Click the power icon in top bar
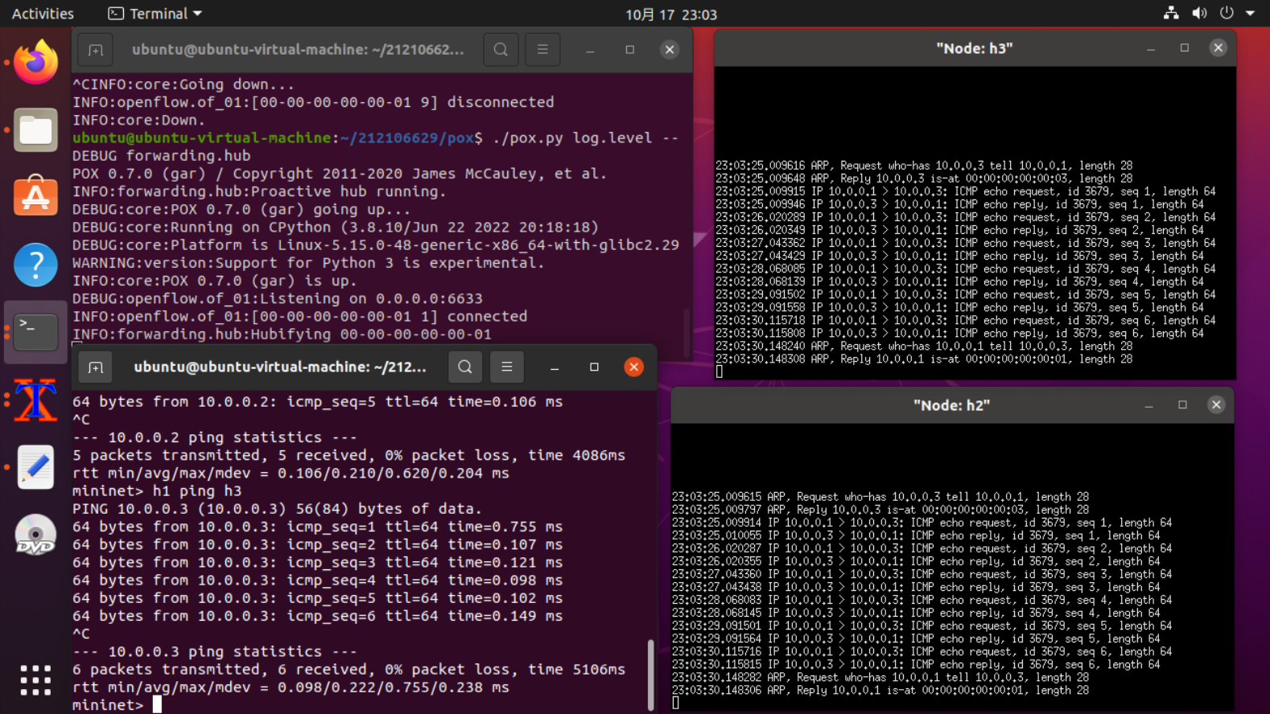Image resolution: width=1270 pixels, height=714 pixels. (1227, 14)
